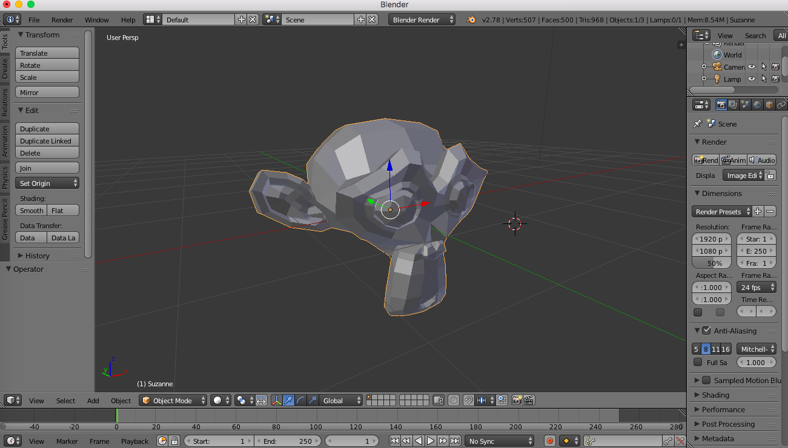Viewport: 788px width, 448px height.
Task: Open the World properties tab icon
Action: pos(757,105)
